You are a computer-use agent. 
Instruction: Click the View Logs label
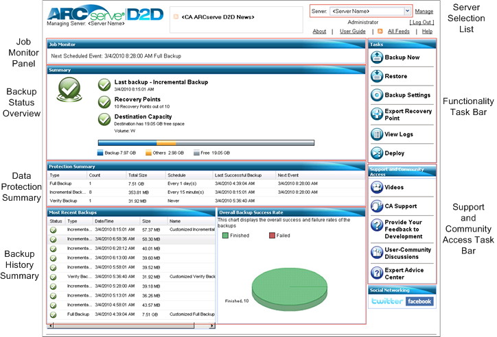pos(399,134)
